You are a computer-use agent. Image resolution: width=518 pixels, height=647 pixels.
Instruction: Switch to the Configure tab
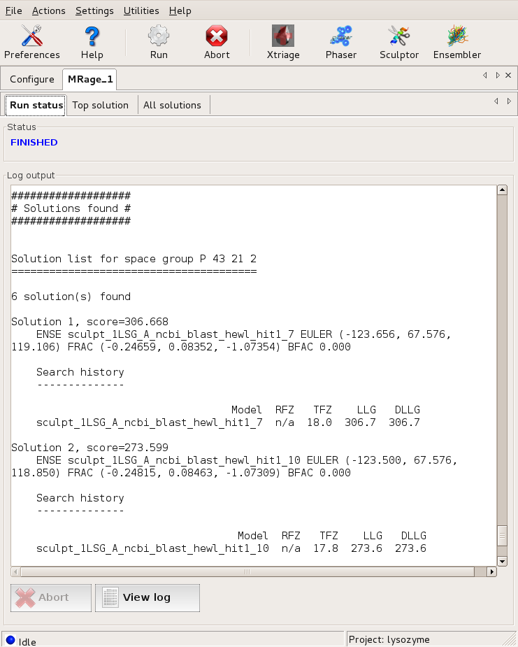point(32,79)
